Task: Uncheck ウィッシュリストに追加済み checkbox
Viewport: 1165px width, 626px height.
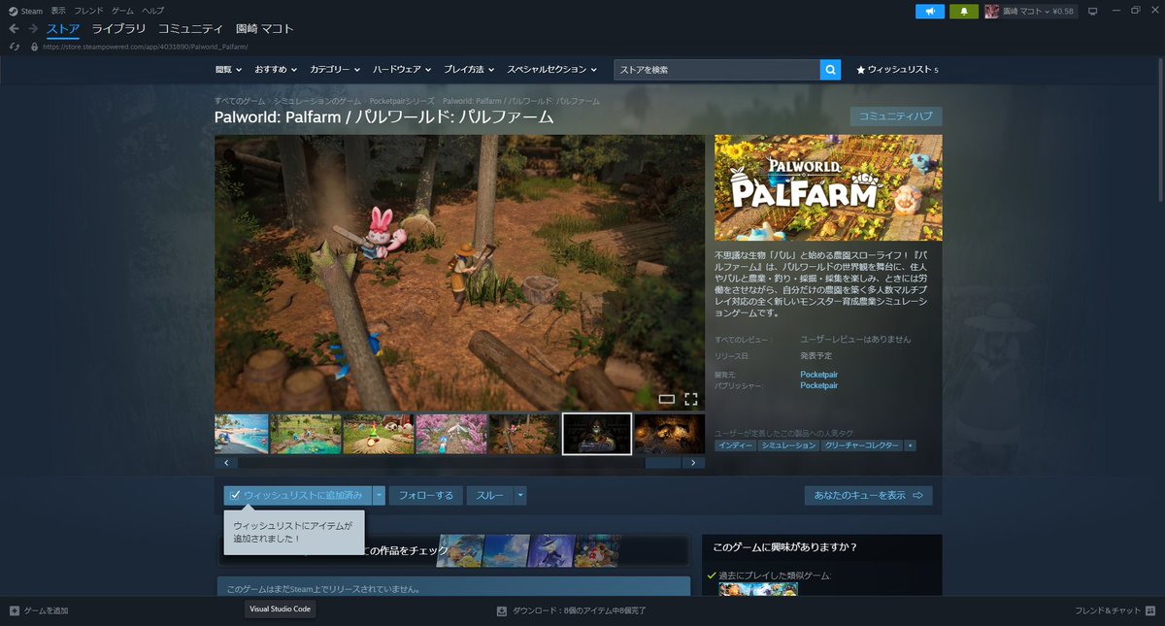Action: [235, 495]
